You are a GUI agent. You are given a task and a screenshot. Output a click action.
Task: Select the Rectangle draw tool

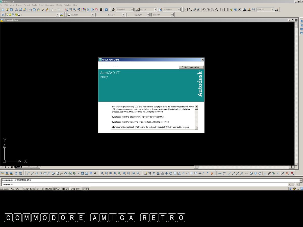tap(45, 173)
